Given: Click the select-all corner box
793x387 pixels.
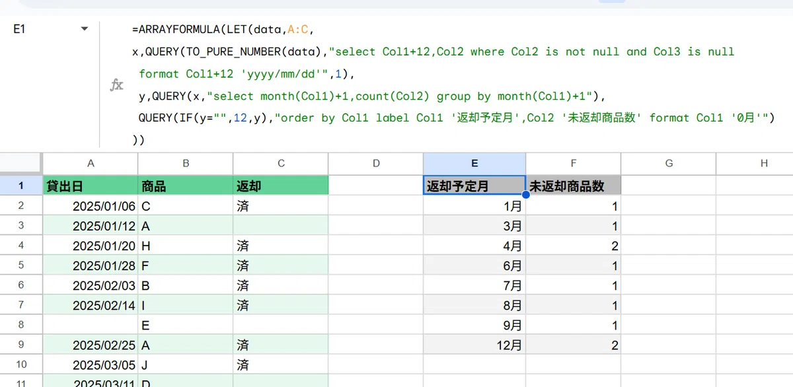Looking at the screenshot, I should (21, 163).
